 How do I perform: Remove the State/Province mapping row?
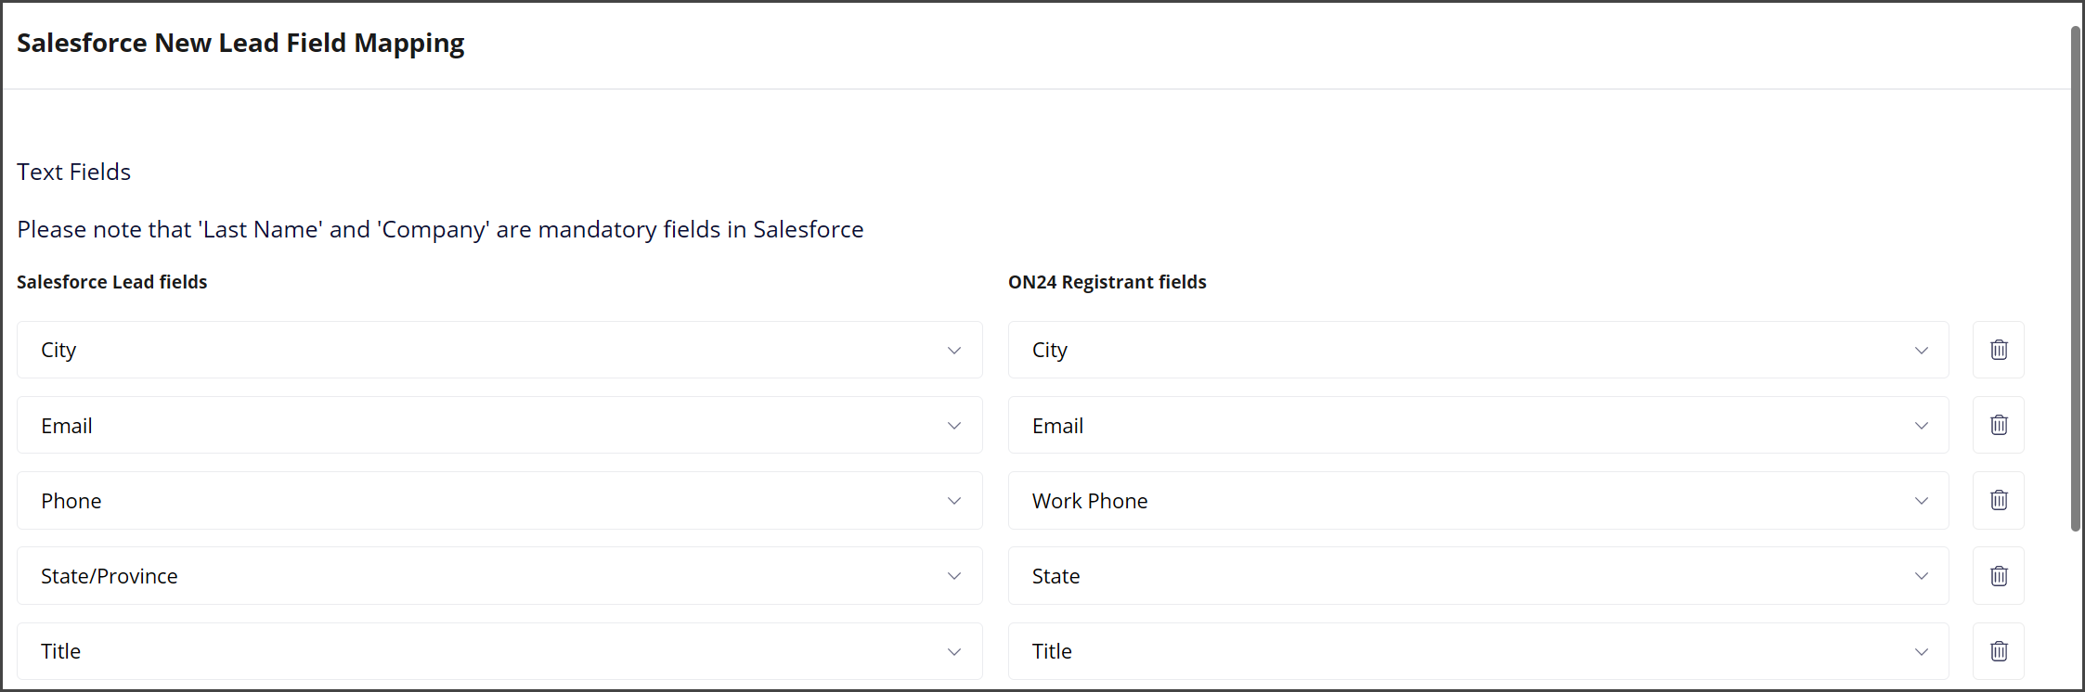coord(1999,576)
